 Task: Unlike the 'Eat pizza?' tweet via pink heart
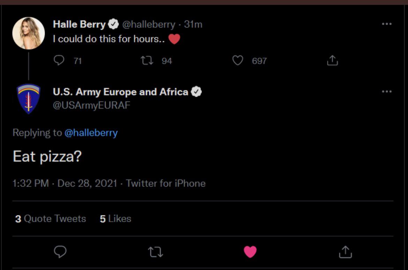point(250,252)
